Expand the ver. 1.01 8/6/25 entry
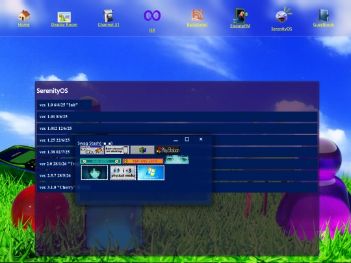Screen dimensions: 351x263 [177, 117]
